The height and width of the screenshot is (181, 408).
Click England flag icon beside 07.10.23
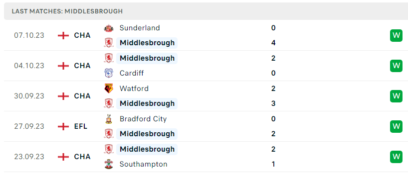(x=63, y=35)
